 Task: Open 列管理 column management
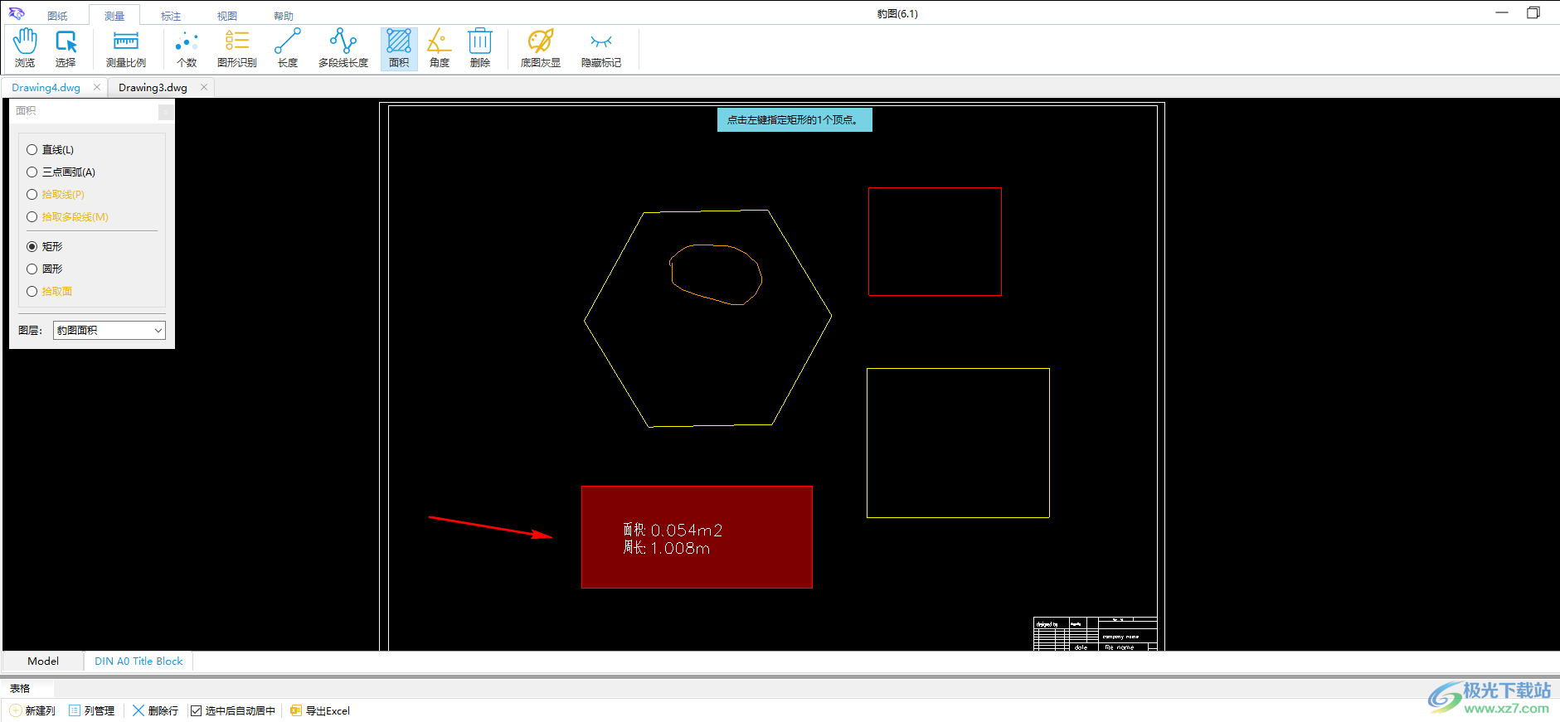point(92,710)
